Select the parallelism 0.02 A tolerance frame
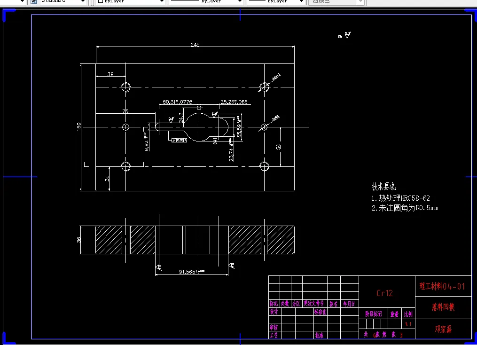 click(179, 140)
